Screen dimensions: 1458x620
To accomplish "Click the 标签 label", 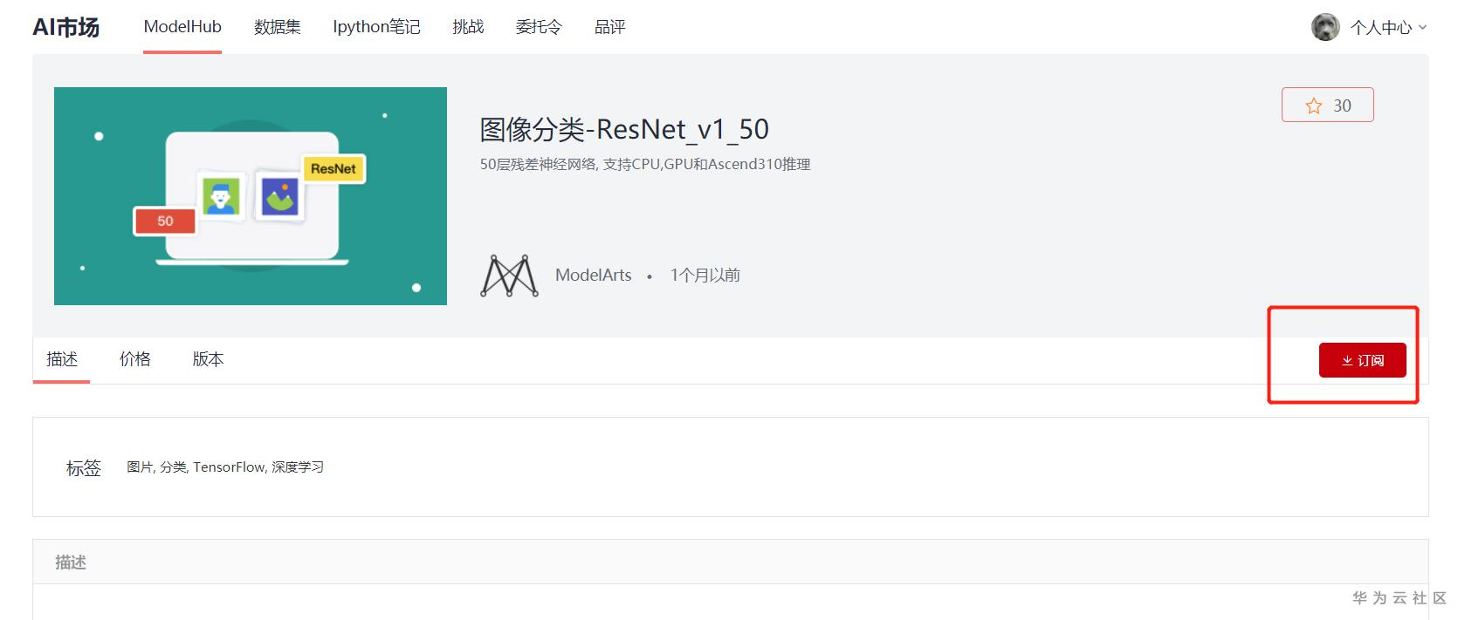I will (x=84, y=468).
